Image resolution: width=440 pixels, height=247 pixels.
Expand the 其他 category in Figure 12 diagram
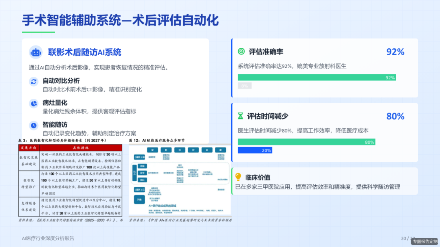[x=139, y=199]
